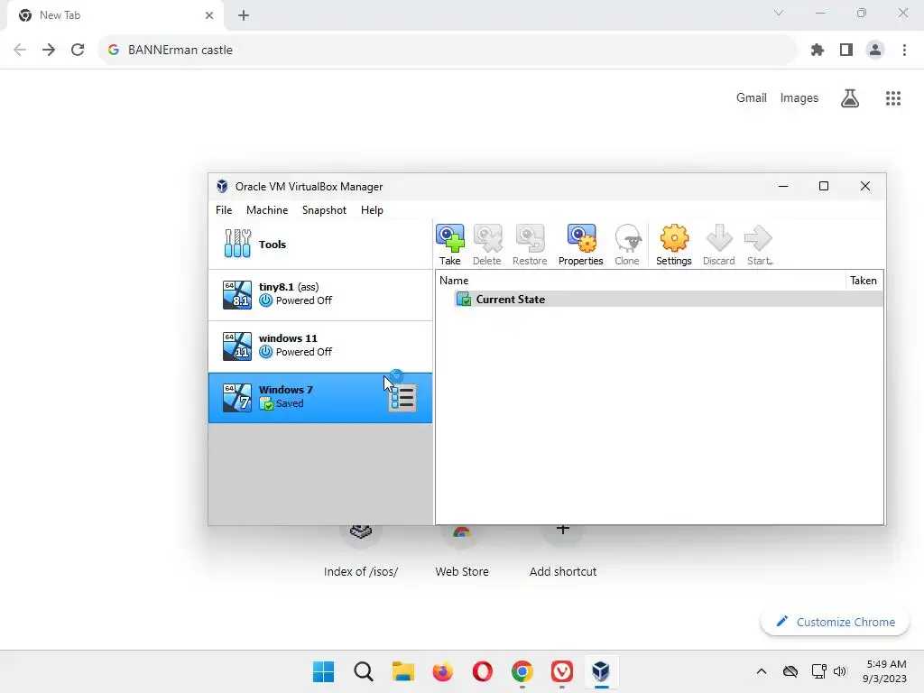Open the network tray icon
This screenshot has height=693, width=924.
(x=818, y=671)
